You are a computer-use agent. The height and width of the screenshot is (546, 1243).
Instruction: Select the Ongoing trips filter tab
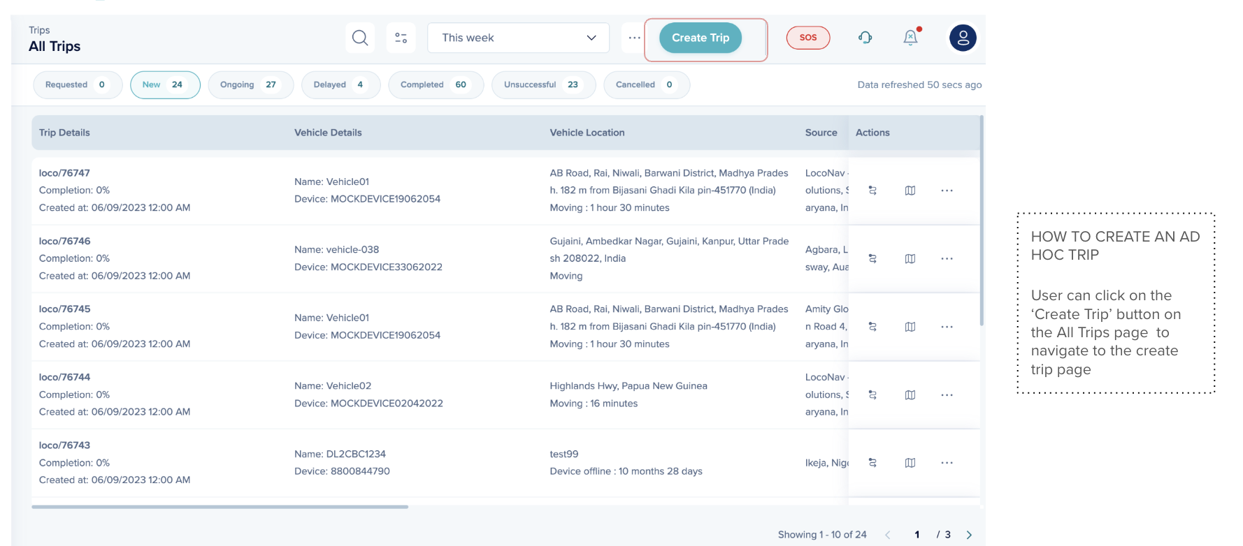pos(250,85)
